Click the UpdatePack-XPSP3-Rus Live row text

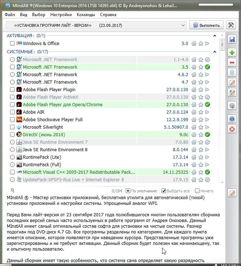pyautogui.click(x=73, y=179)
